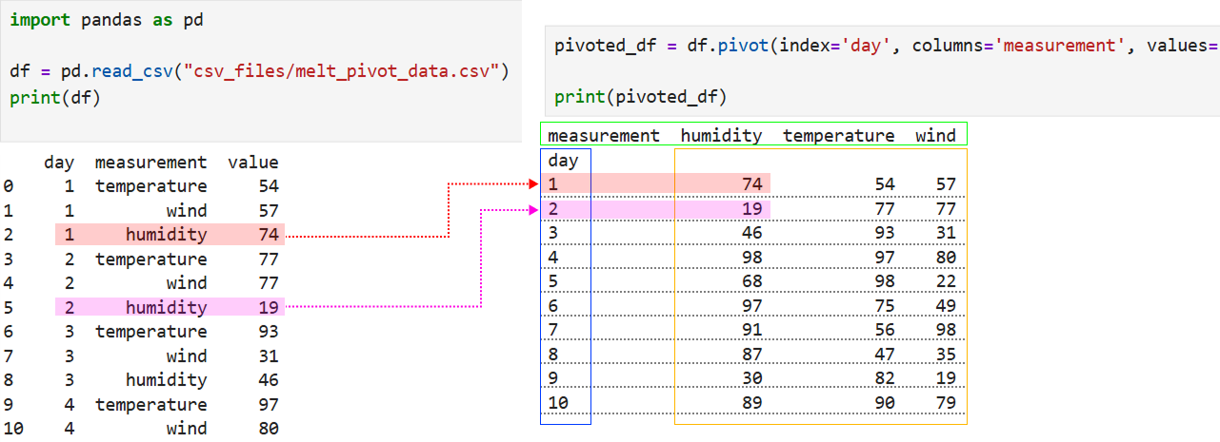1220x442 pixels.
Task: Click value 31 in row 7 of left df
Action: point(268,356)
